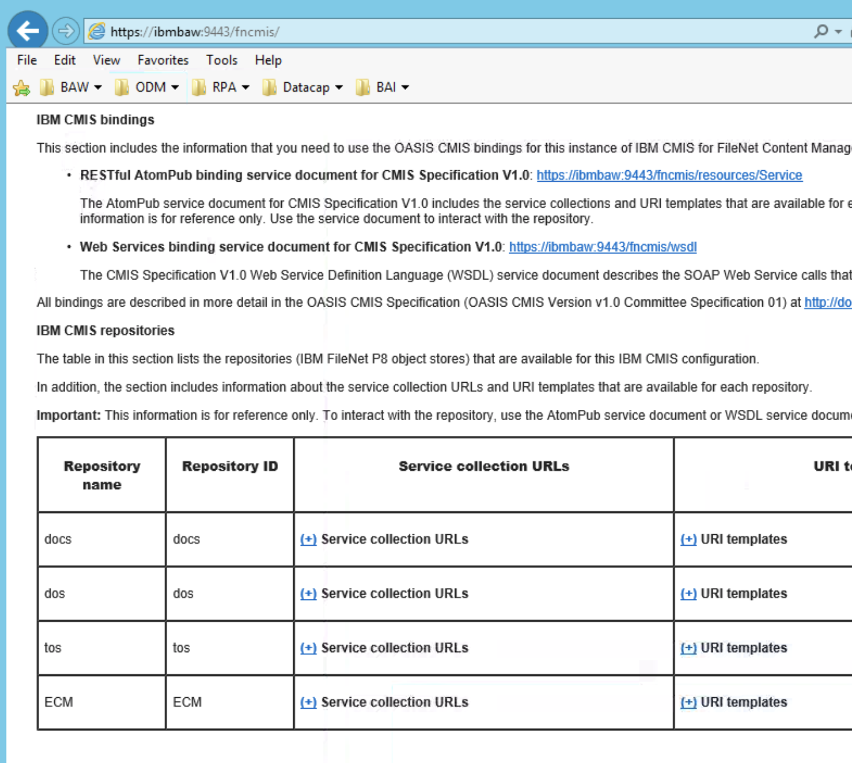Screen dimensions: 852x763
Task: Go back with the browser Back arrow
Action: (x=28, y=30)
